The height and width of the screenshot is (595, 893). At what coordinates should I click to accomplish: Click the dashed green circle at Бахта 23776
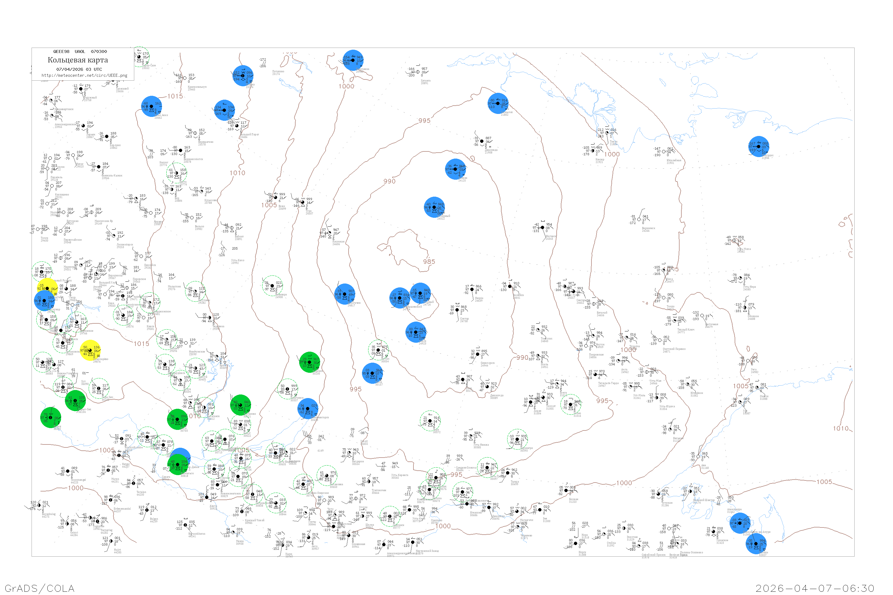[177, 173]
